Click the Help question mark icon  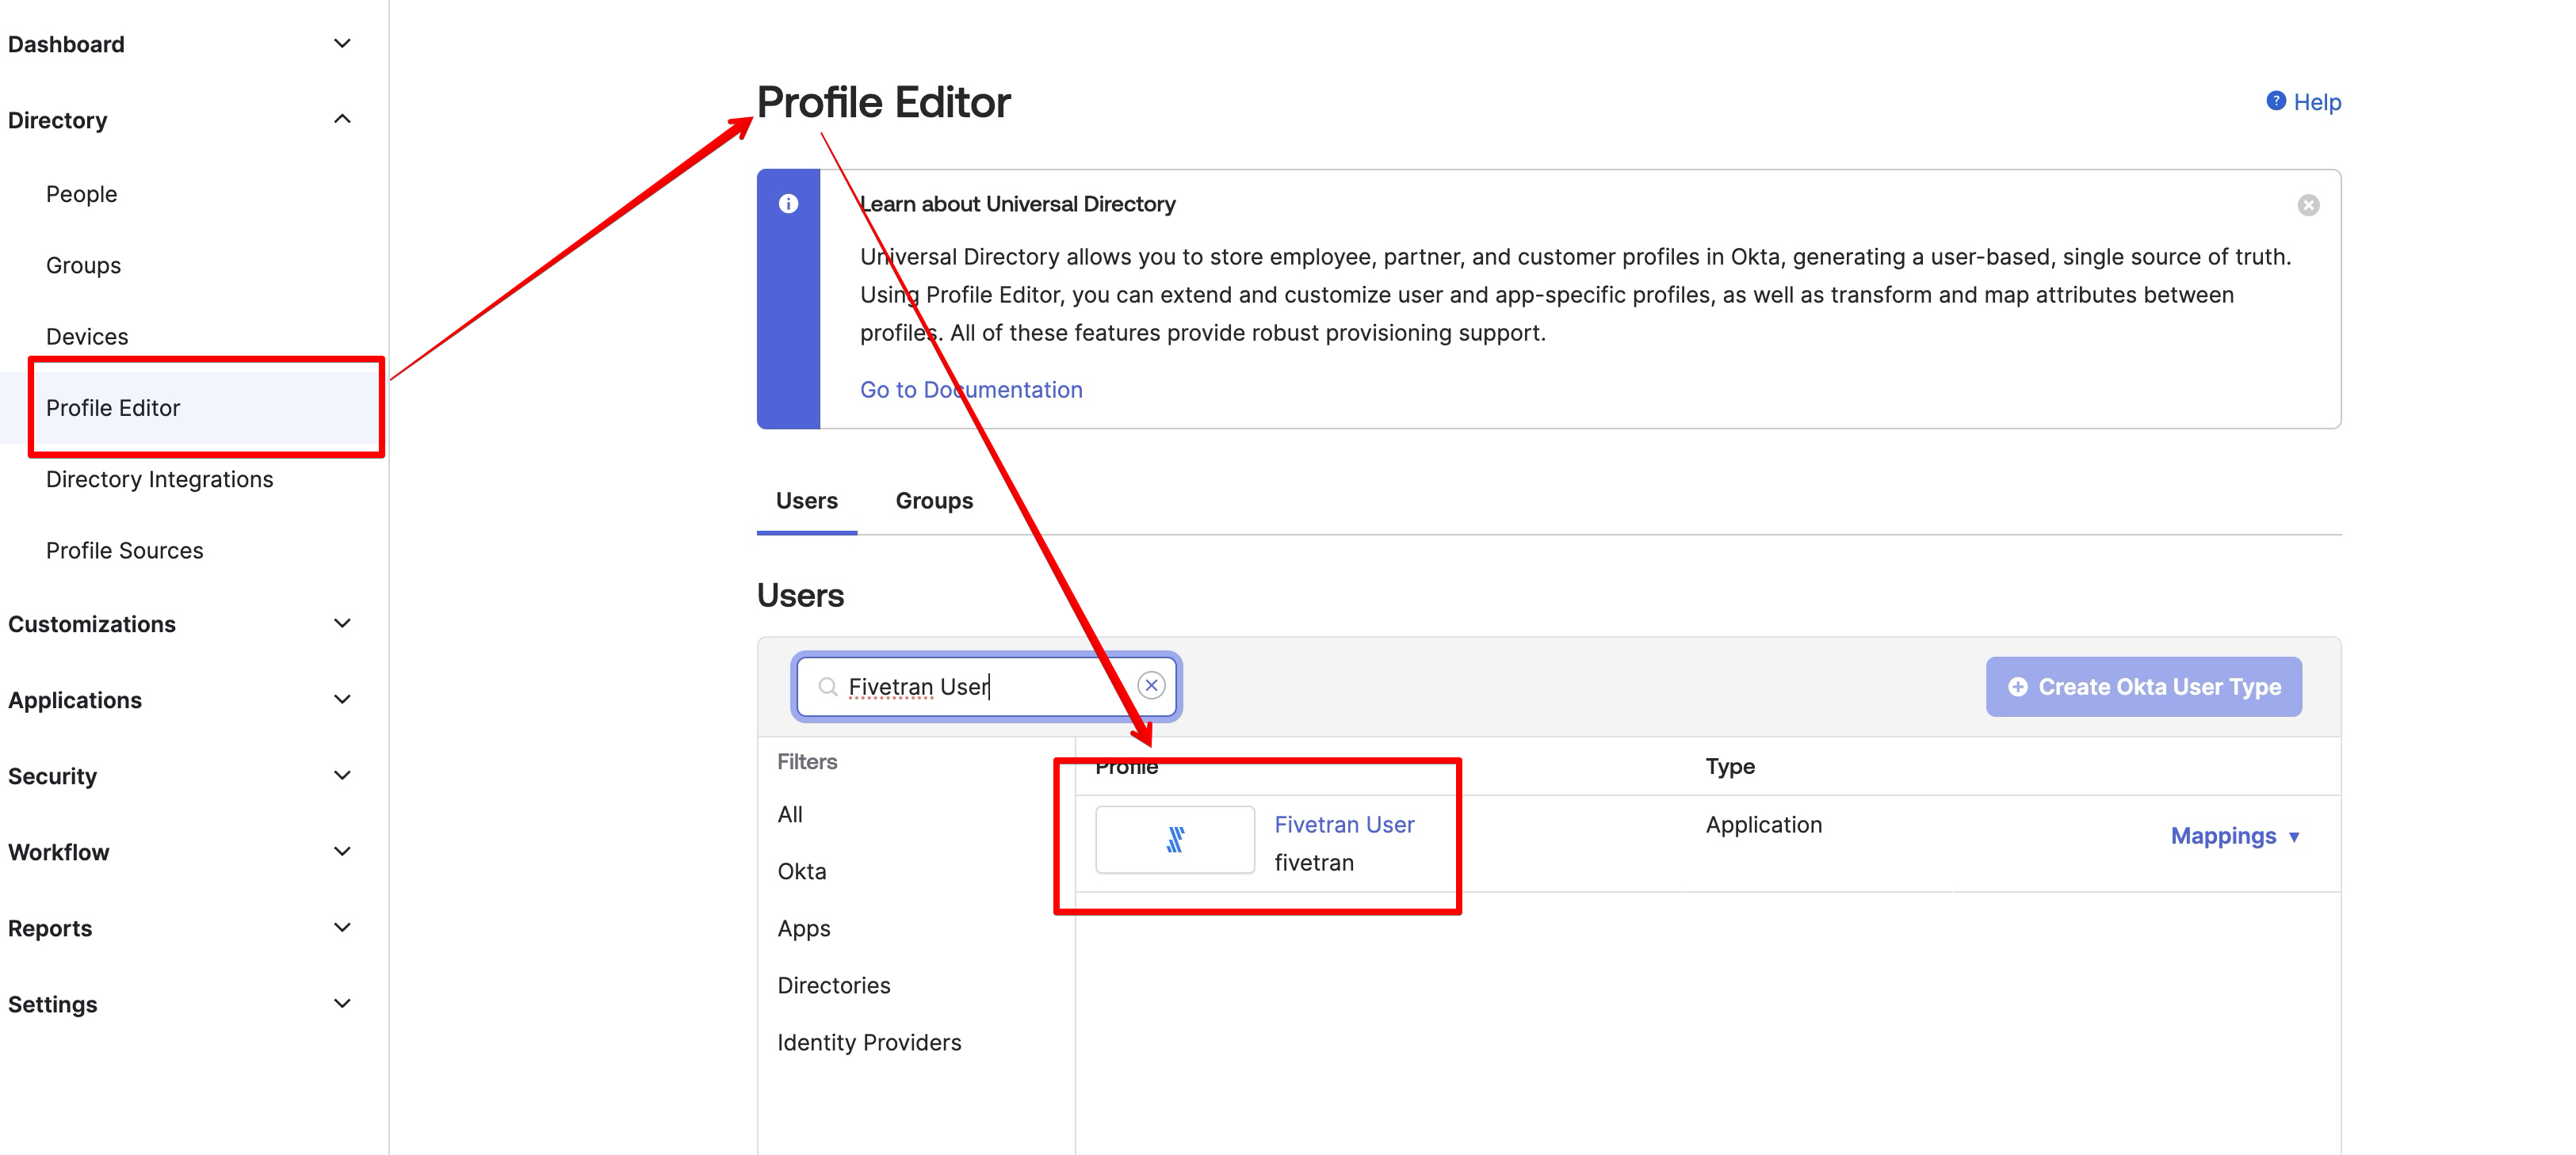tap(2276, 101)
